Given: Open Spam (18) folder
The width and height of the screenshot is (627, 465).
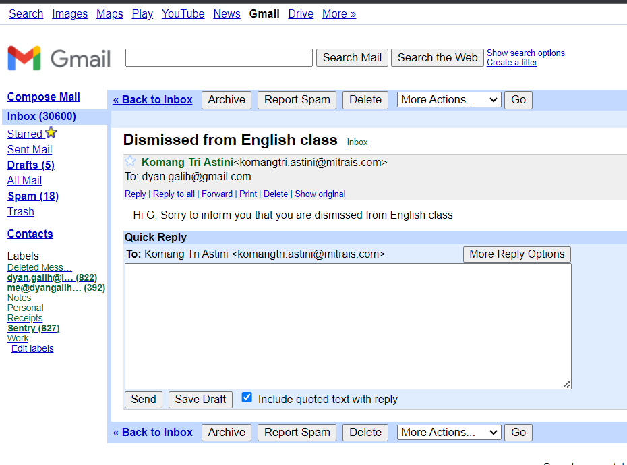Looking at the screenshot, I should click(33, 196).
